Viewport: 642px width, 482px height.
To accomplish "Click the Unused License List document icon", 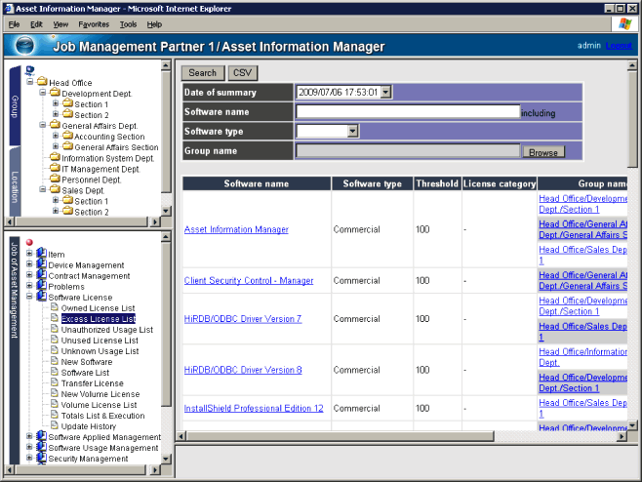I will click(x=55, y=341).
